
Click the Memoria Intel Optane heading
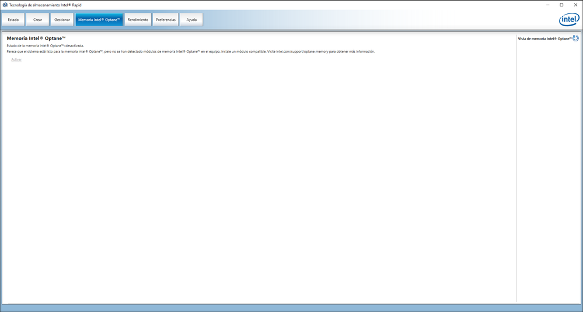click(36, 38)
